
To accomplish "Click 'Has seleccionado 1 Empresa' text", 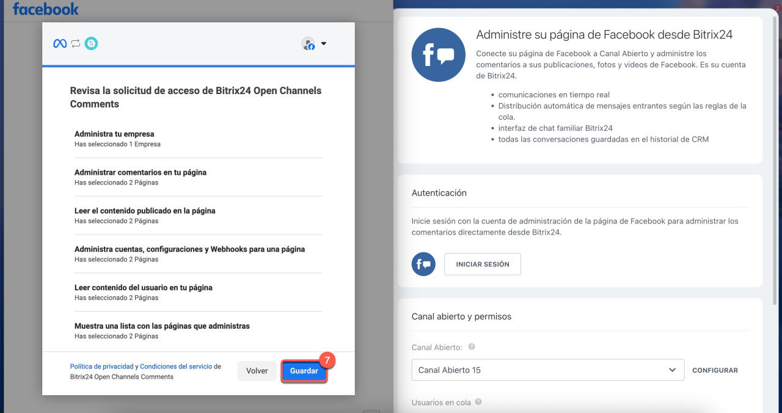I will (x=117, y=144).
